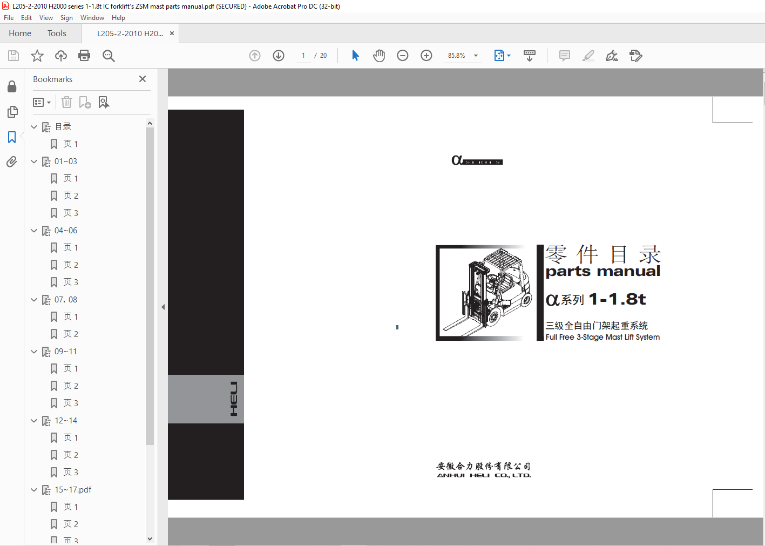Image resolution: width=765 pixels, height=546 pixels.
Task: Select bookmark 页 2 under 12~14
Action: [x=71, y=455]
